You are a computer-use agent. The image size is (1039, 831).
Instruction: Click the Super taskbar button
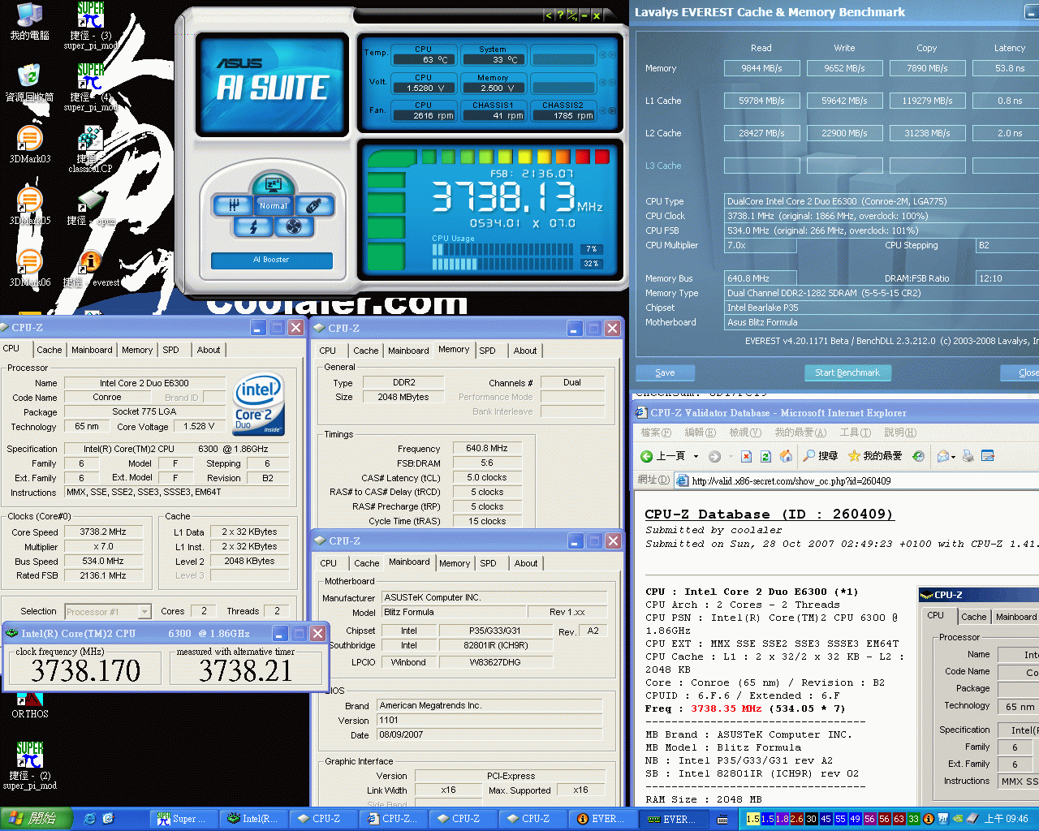tap(183, 819)
